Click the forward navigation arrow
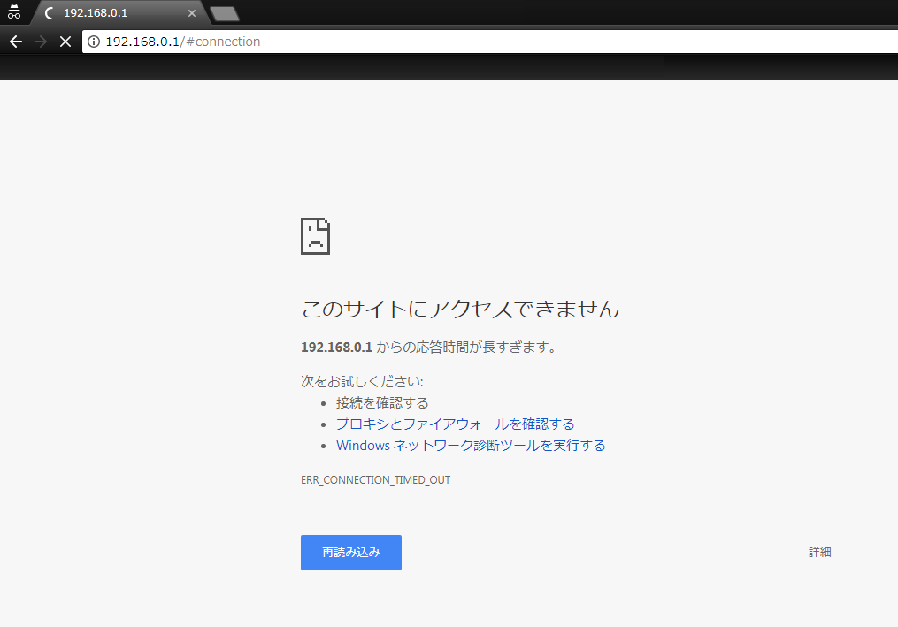The width and height of the screenshot is (898, 627). coord(40,42)
